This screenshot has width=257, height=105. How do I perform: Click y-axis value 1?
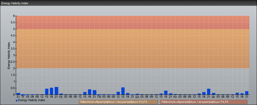(14, 81)
